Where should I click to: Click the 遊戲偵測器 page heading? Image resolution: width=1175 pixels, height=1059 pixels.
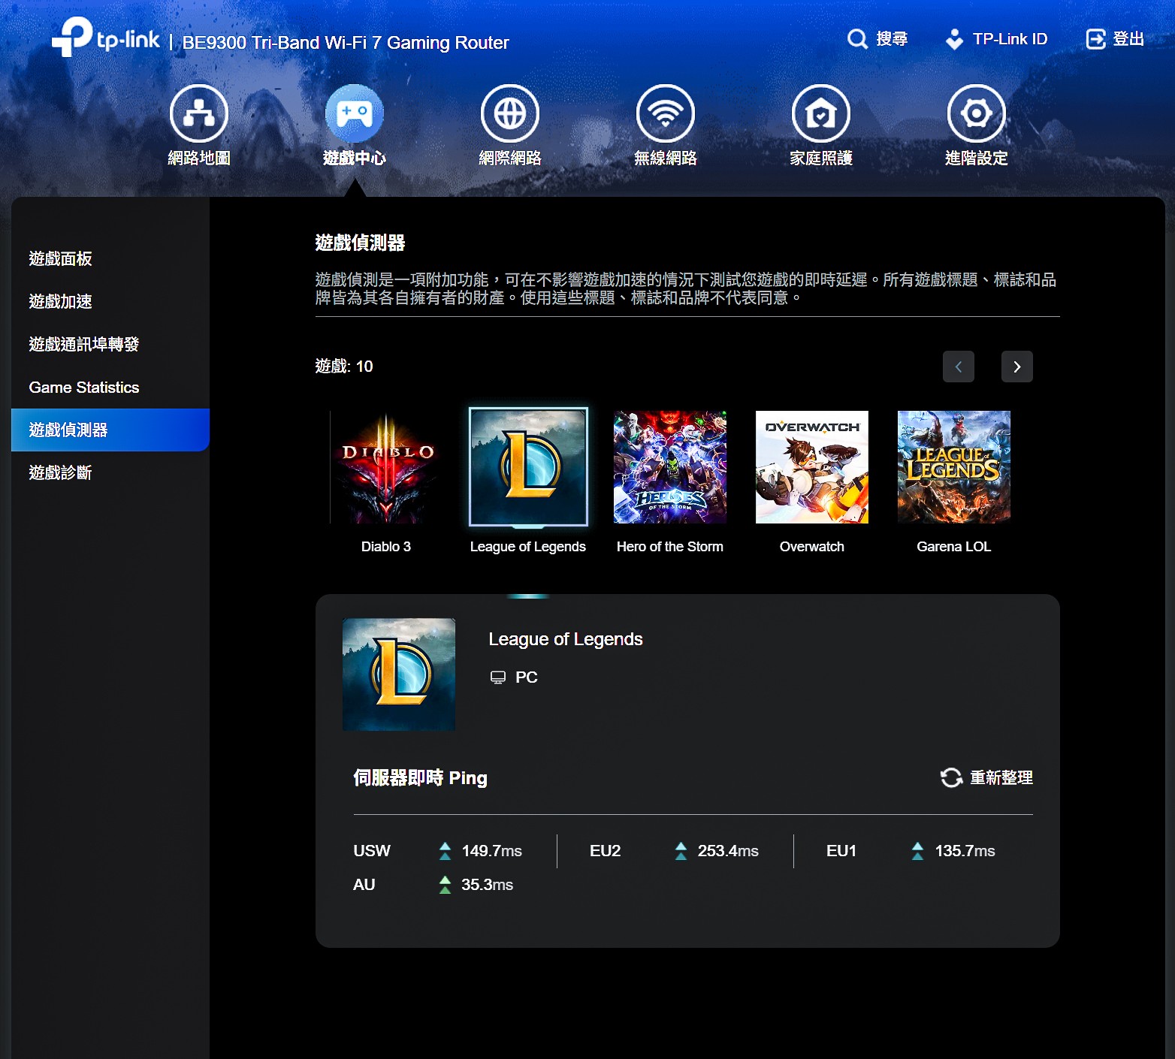[x=361, y=243]
